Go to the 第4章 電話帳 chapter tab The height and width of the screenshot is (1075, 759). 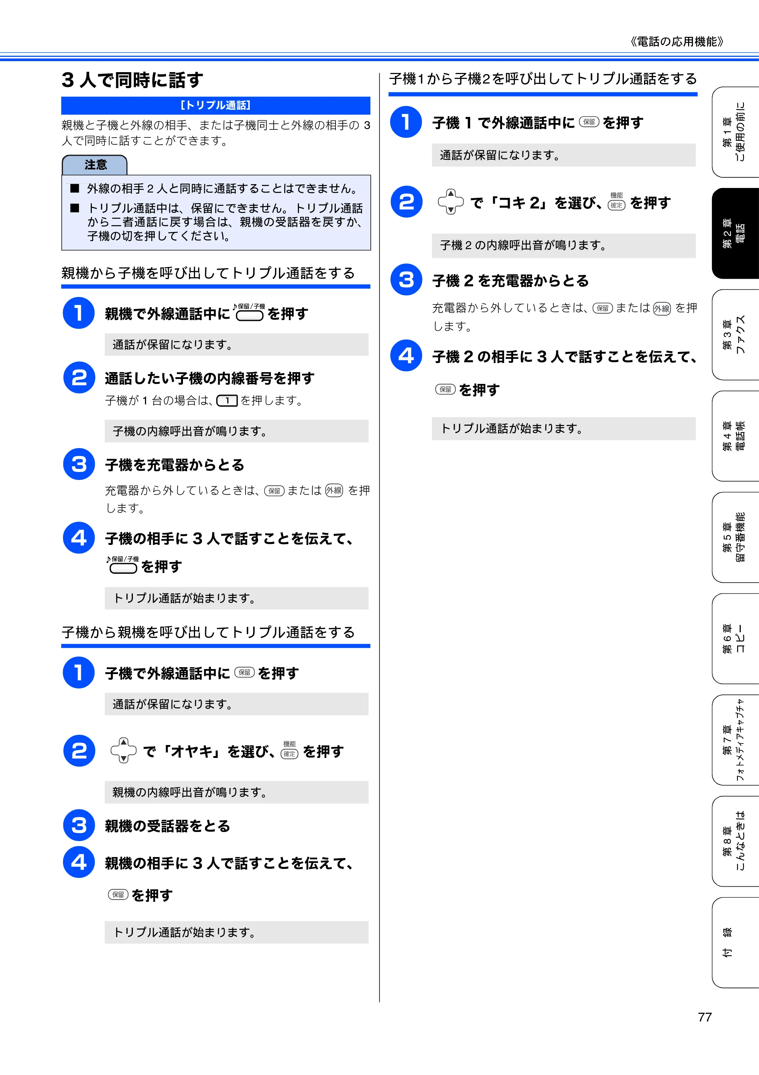pos(735,436)
